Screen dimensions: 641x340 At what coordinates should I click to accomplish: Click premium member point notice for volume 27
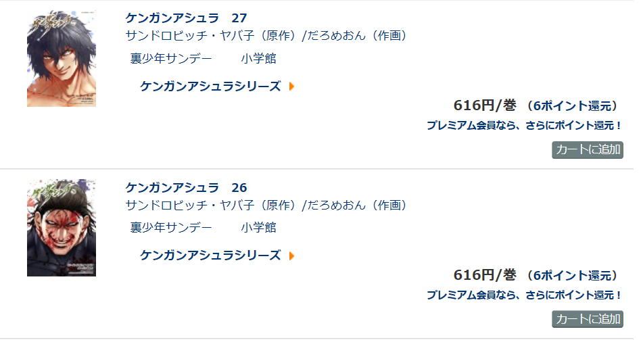pos(524,126)
